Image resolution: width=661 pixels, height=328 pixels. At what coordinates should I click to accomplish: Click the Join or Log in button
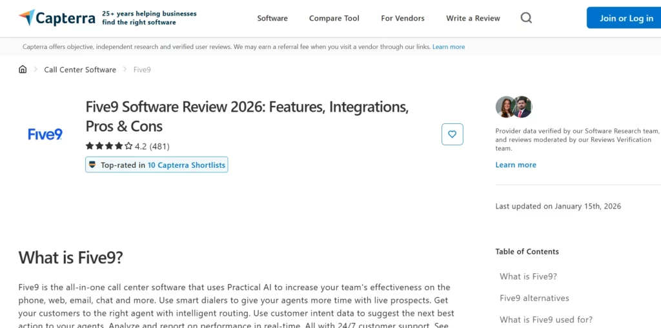click(x=624, y=18)
